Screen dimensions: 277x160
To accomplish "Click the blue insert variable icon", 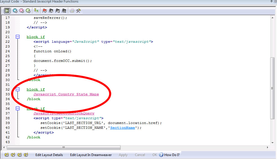I will click(x=15, y=11).
